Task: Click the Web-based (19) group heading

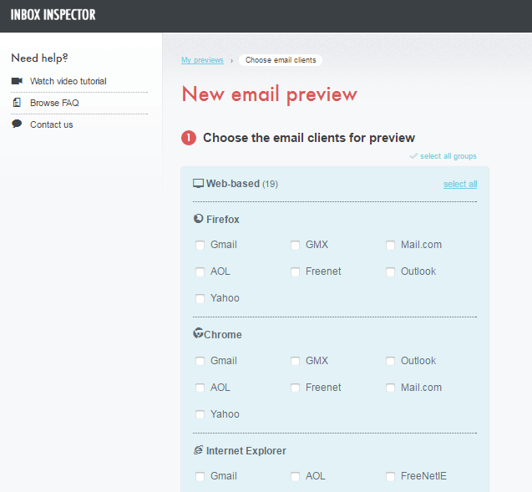Action: point(242,184)
